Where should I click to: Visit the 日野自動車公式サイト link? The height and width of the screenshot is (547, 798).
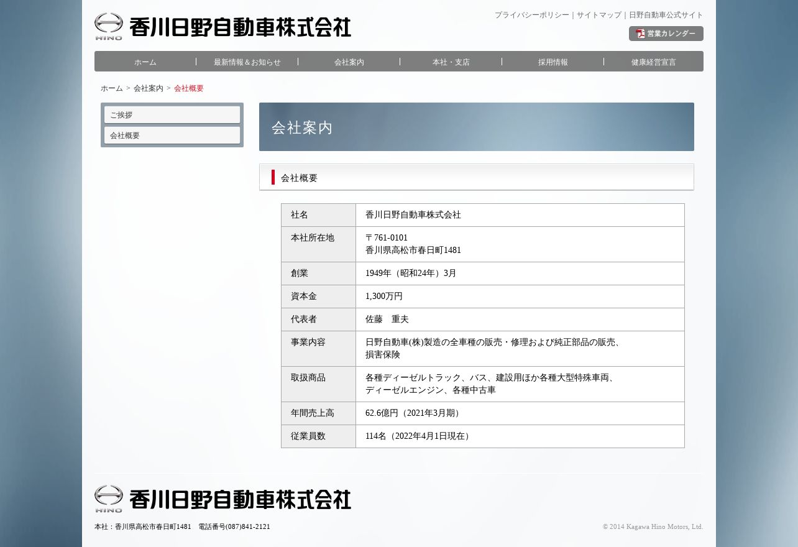pos(666,15)
